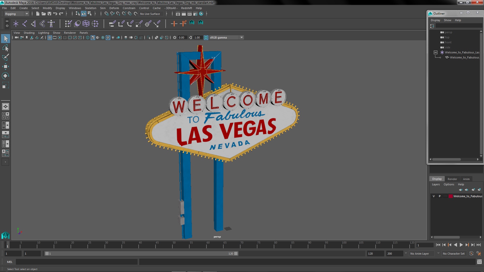
Task: Create a new scene file icon
Action: click(x=38, y=14)
